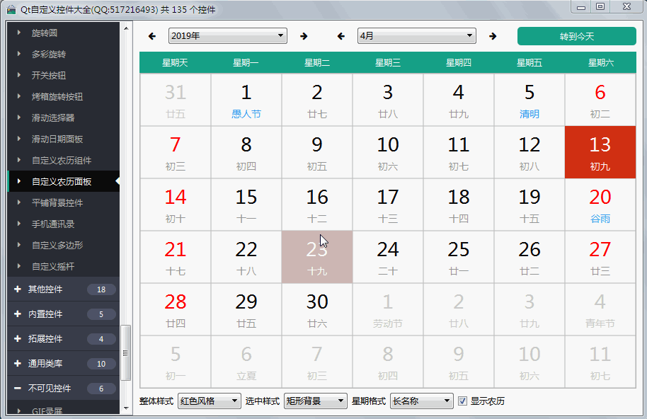Select 自定义农历组件 in the sidebar
Screen dimensions: 647x419
(62, 161)
